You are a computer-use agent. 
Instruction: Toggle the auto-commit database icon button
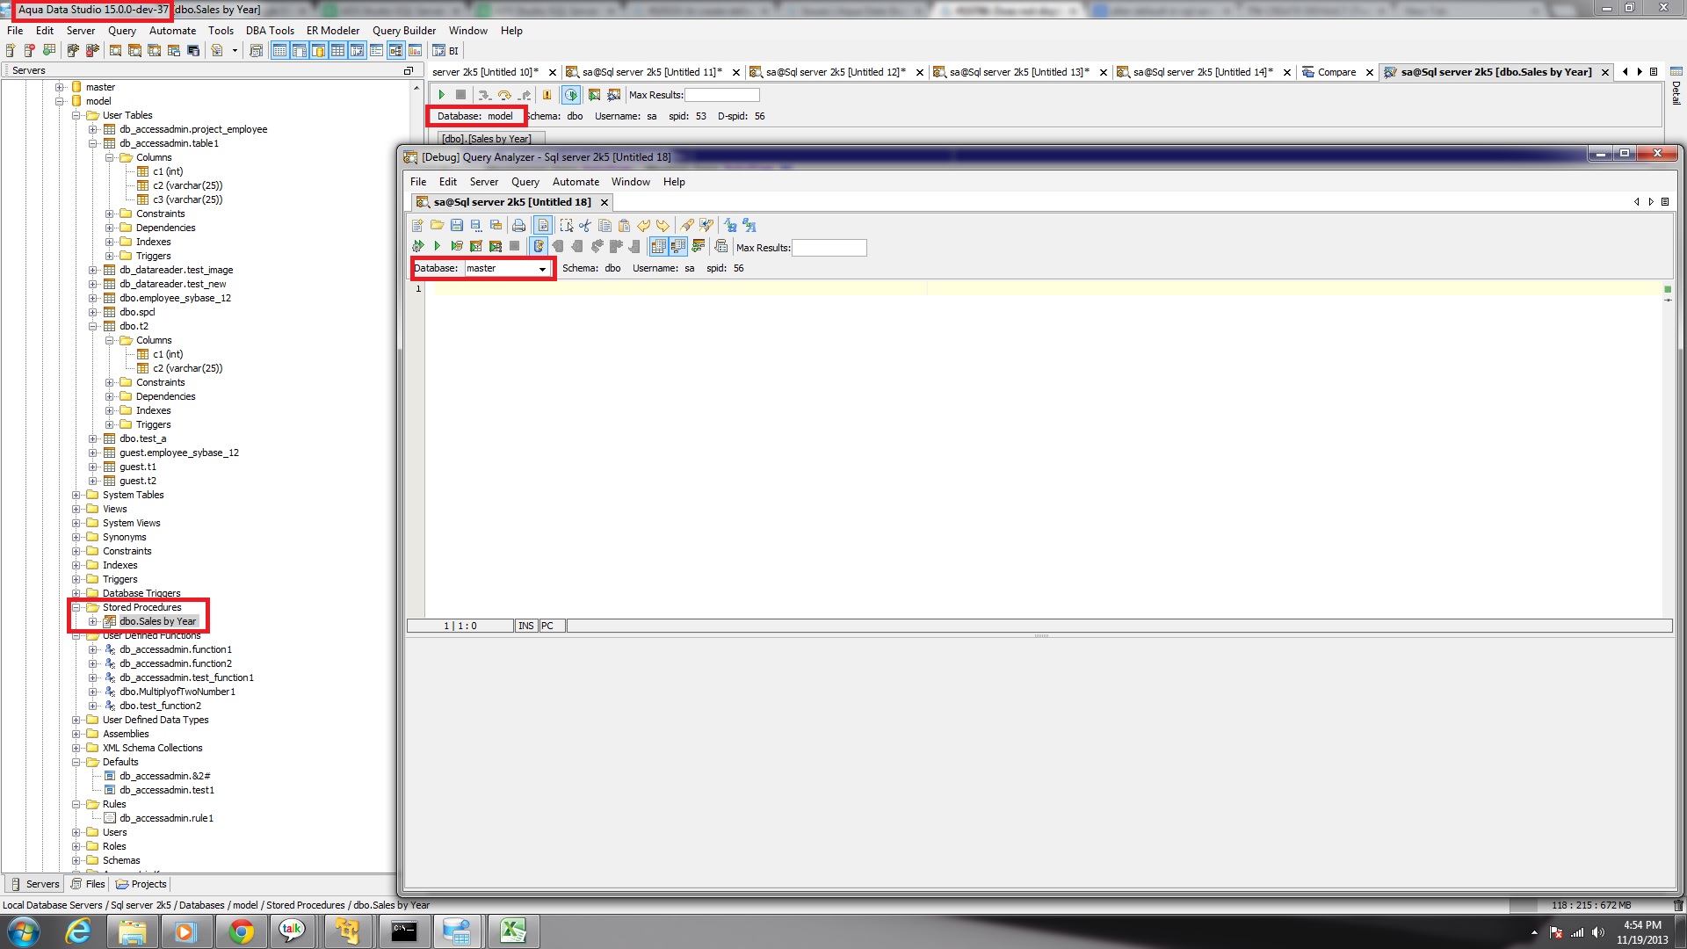click(x=539, y=246)
